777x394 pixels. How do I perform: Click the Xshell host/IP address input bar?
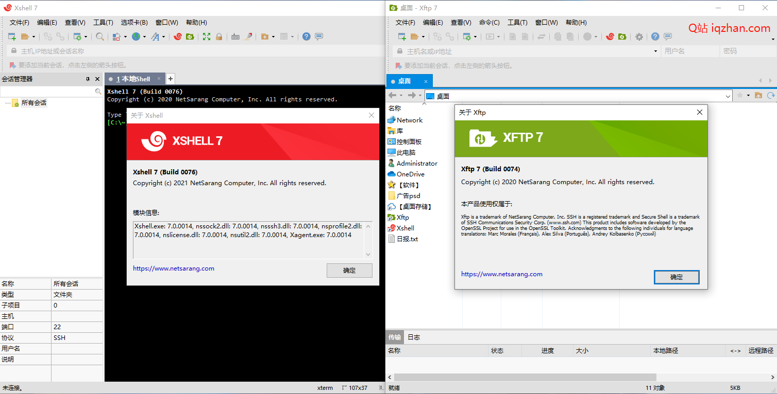click(x=196, y=51)
